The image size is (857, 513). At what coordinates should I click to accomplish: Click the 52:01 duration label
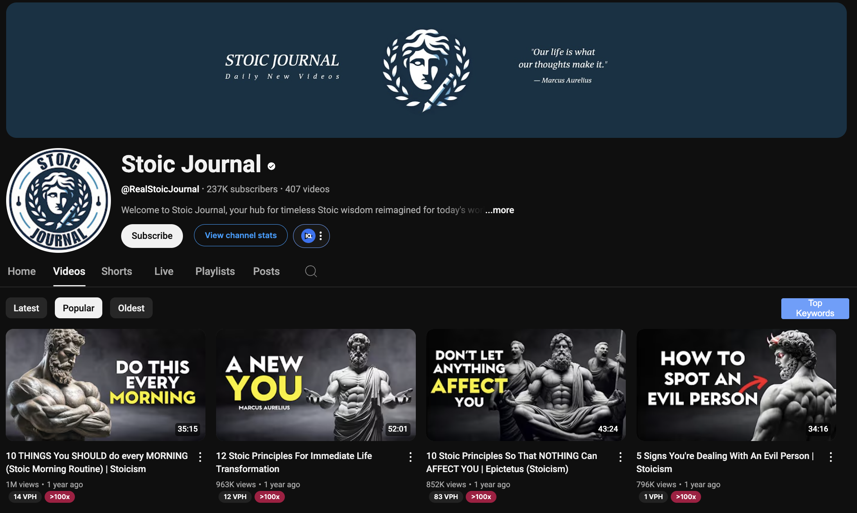coord(397,429)
